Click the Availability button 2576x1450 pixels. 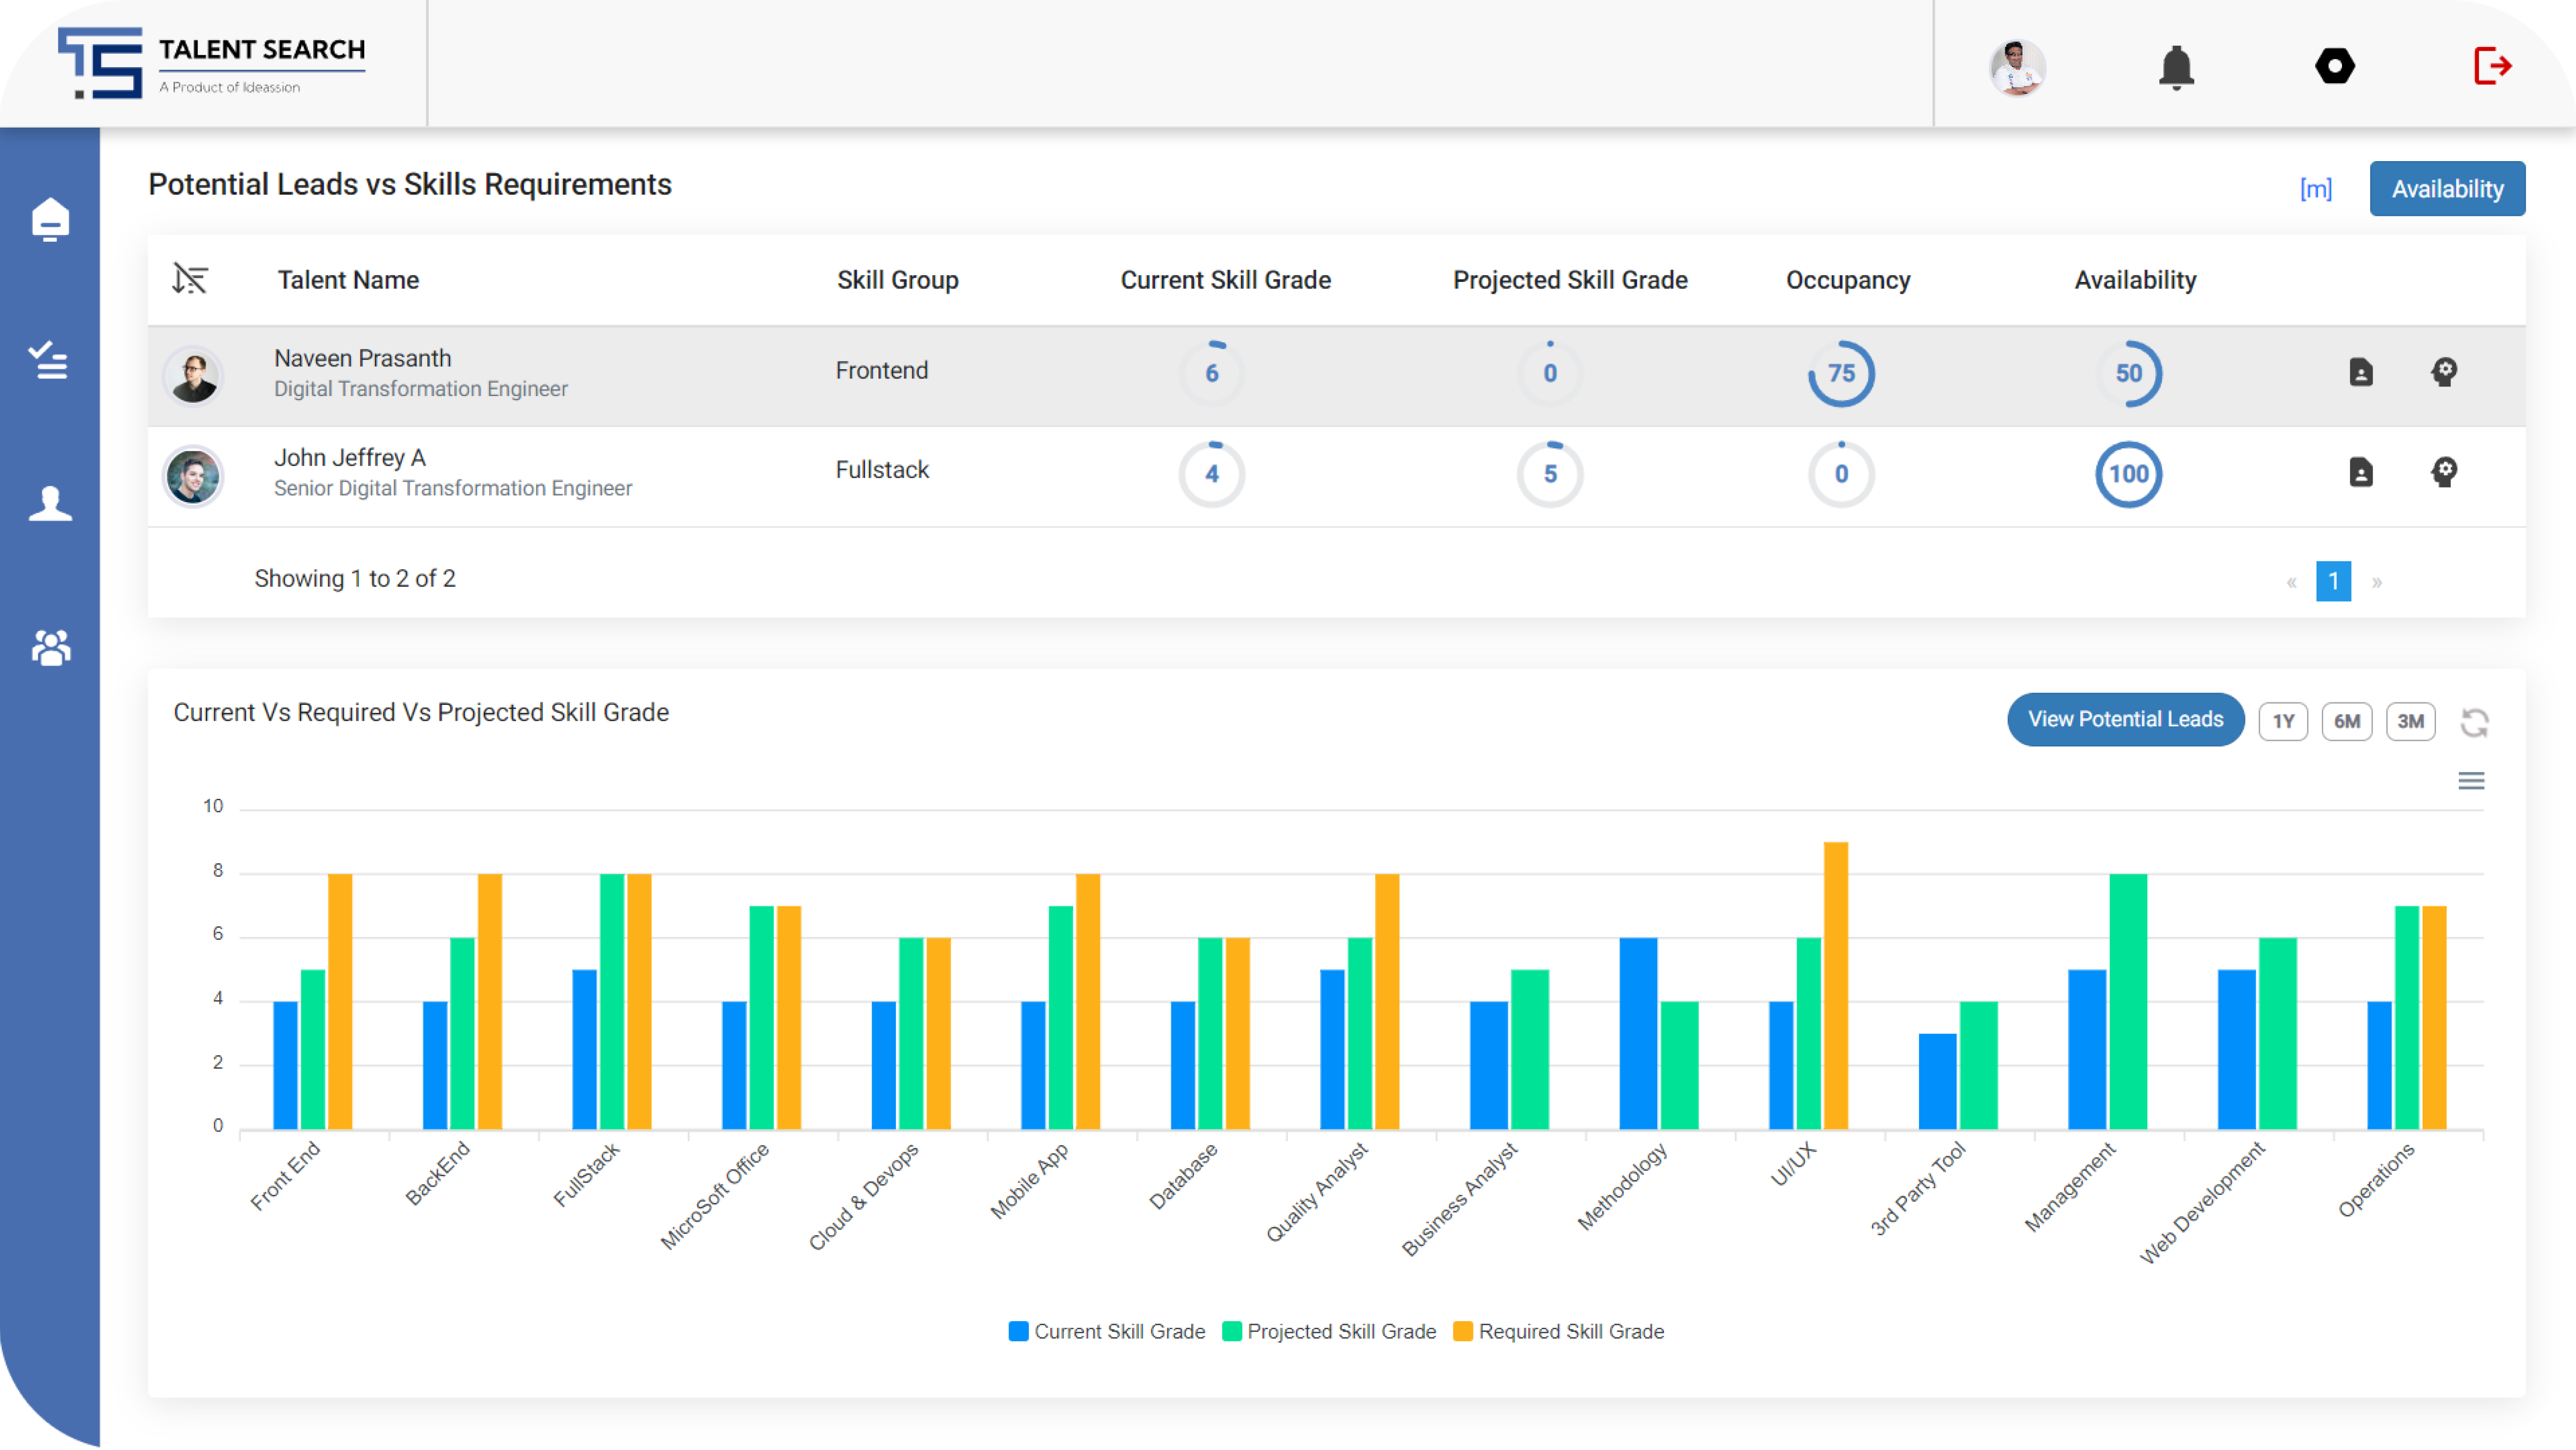pyautogui.click(x=2446, y=189)
